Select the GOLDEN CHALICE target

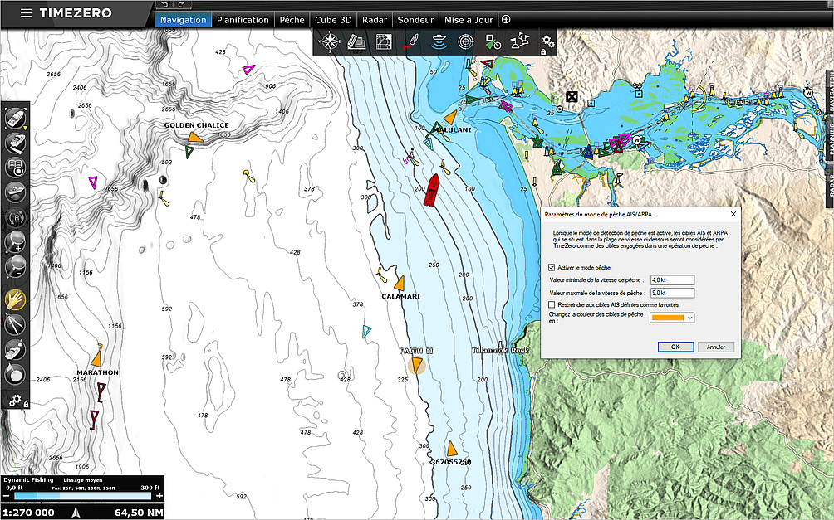point(195,138)
